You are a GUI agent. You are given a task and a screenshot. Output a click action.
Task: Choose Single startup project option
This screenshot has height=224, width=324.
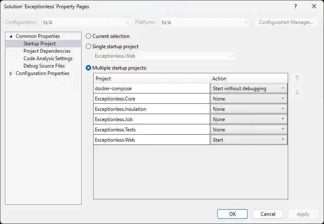point(89,47)
